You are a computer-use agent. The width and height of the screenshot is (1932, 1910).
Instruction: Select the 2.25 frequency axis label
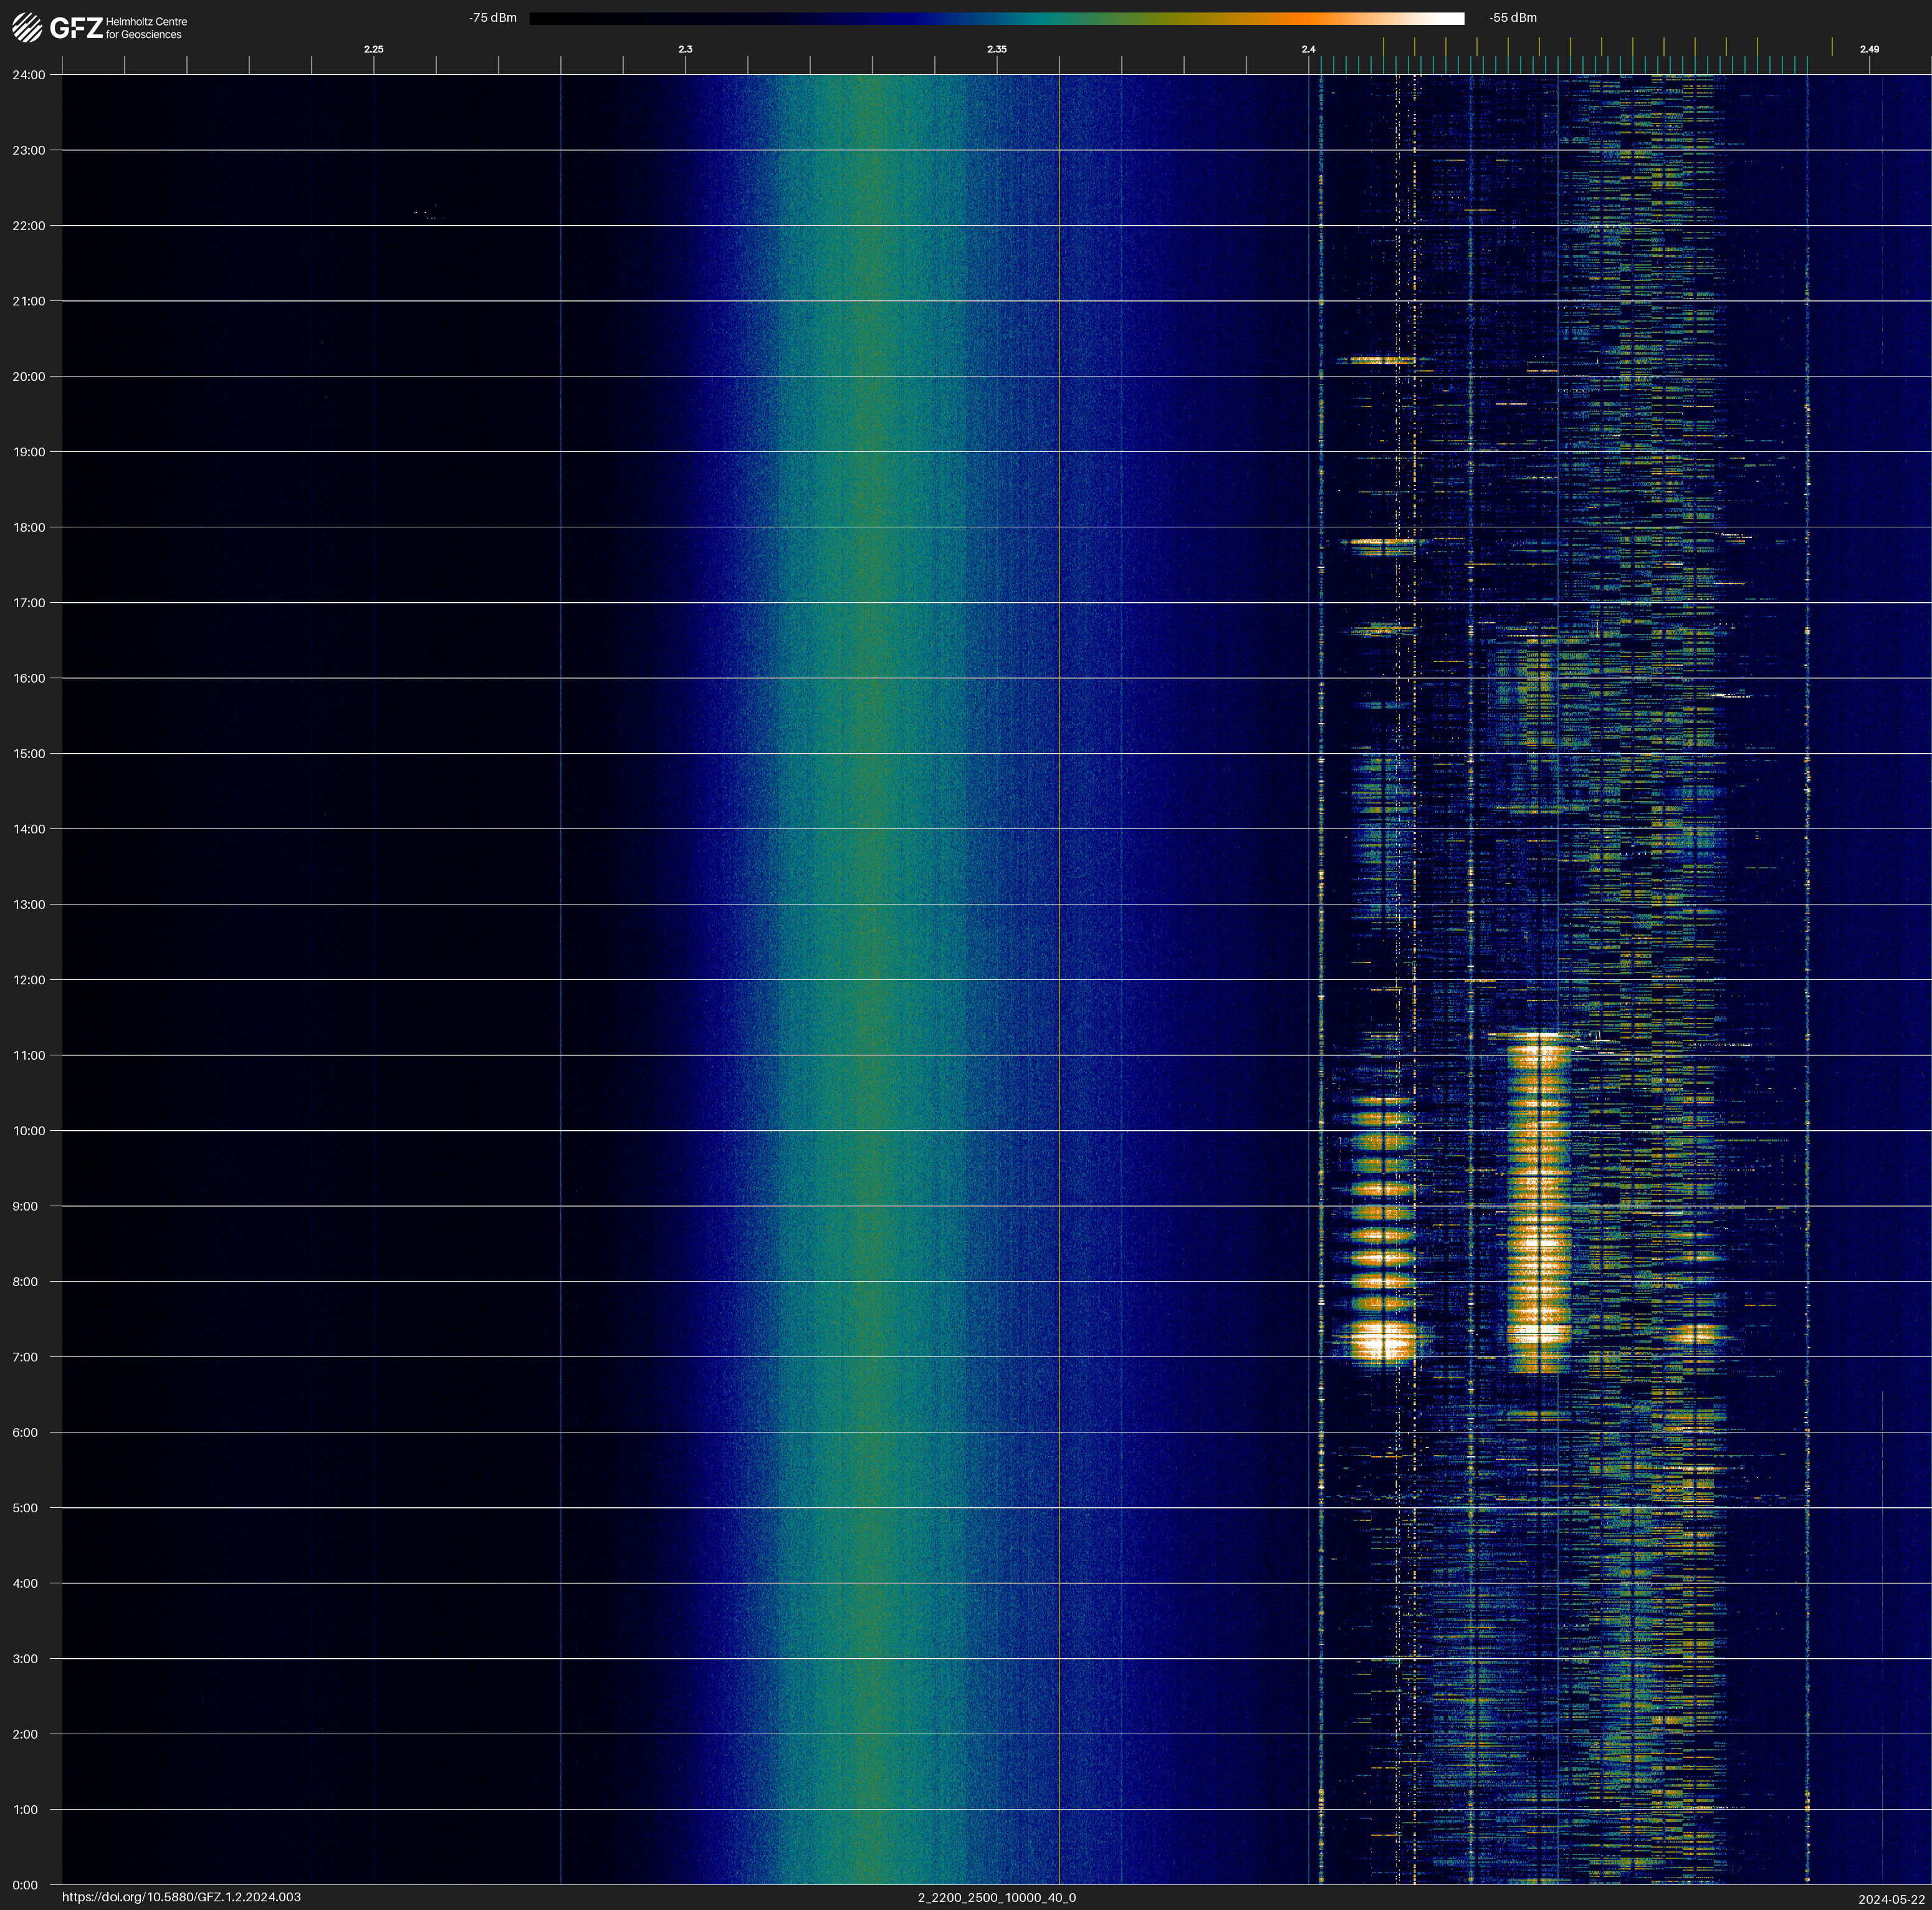point(373,49)
